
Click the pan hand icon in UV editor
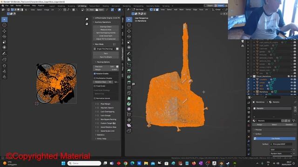pyautogui.click(x=87, y=24)
